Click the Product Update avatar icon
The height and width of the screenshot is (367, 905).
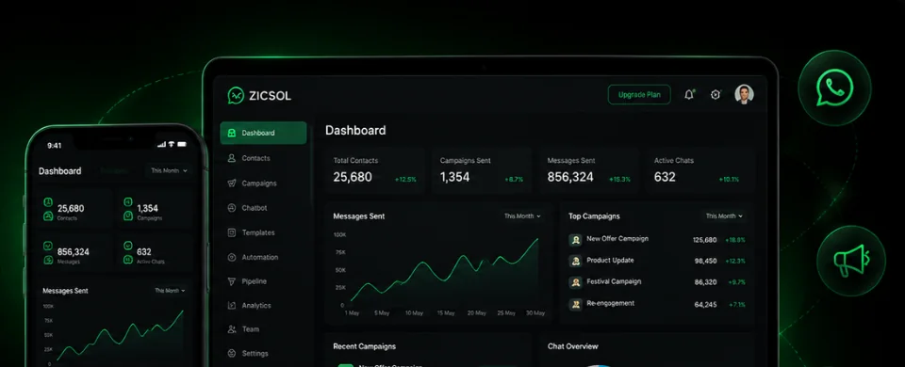coord(575,262)
